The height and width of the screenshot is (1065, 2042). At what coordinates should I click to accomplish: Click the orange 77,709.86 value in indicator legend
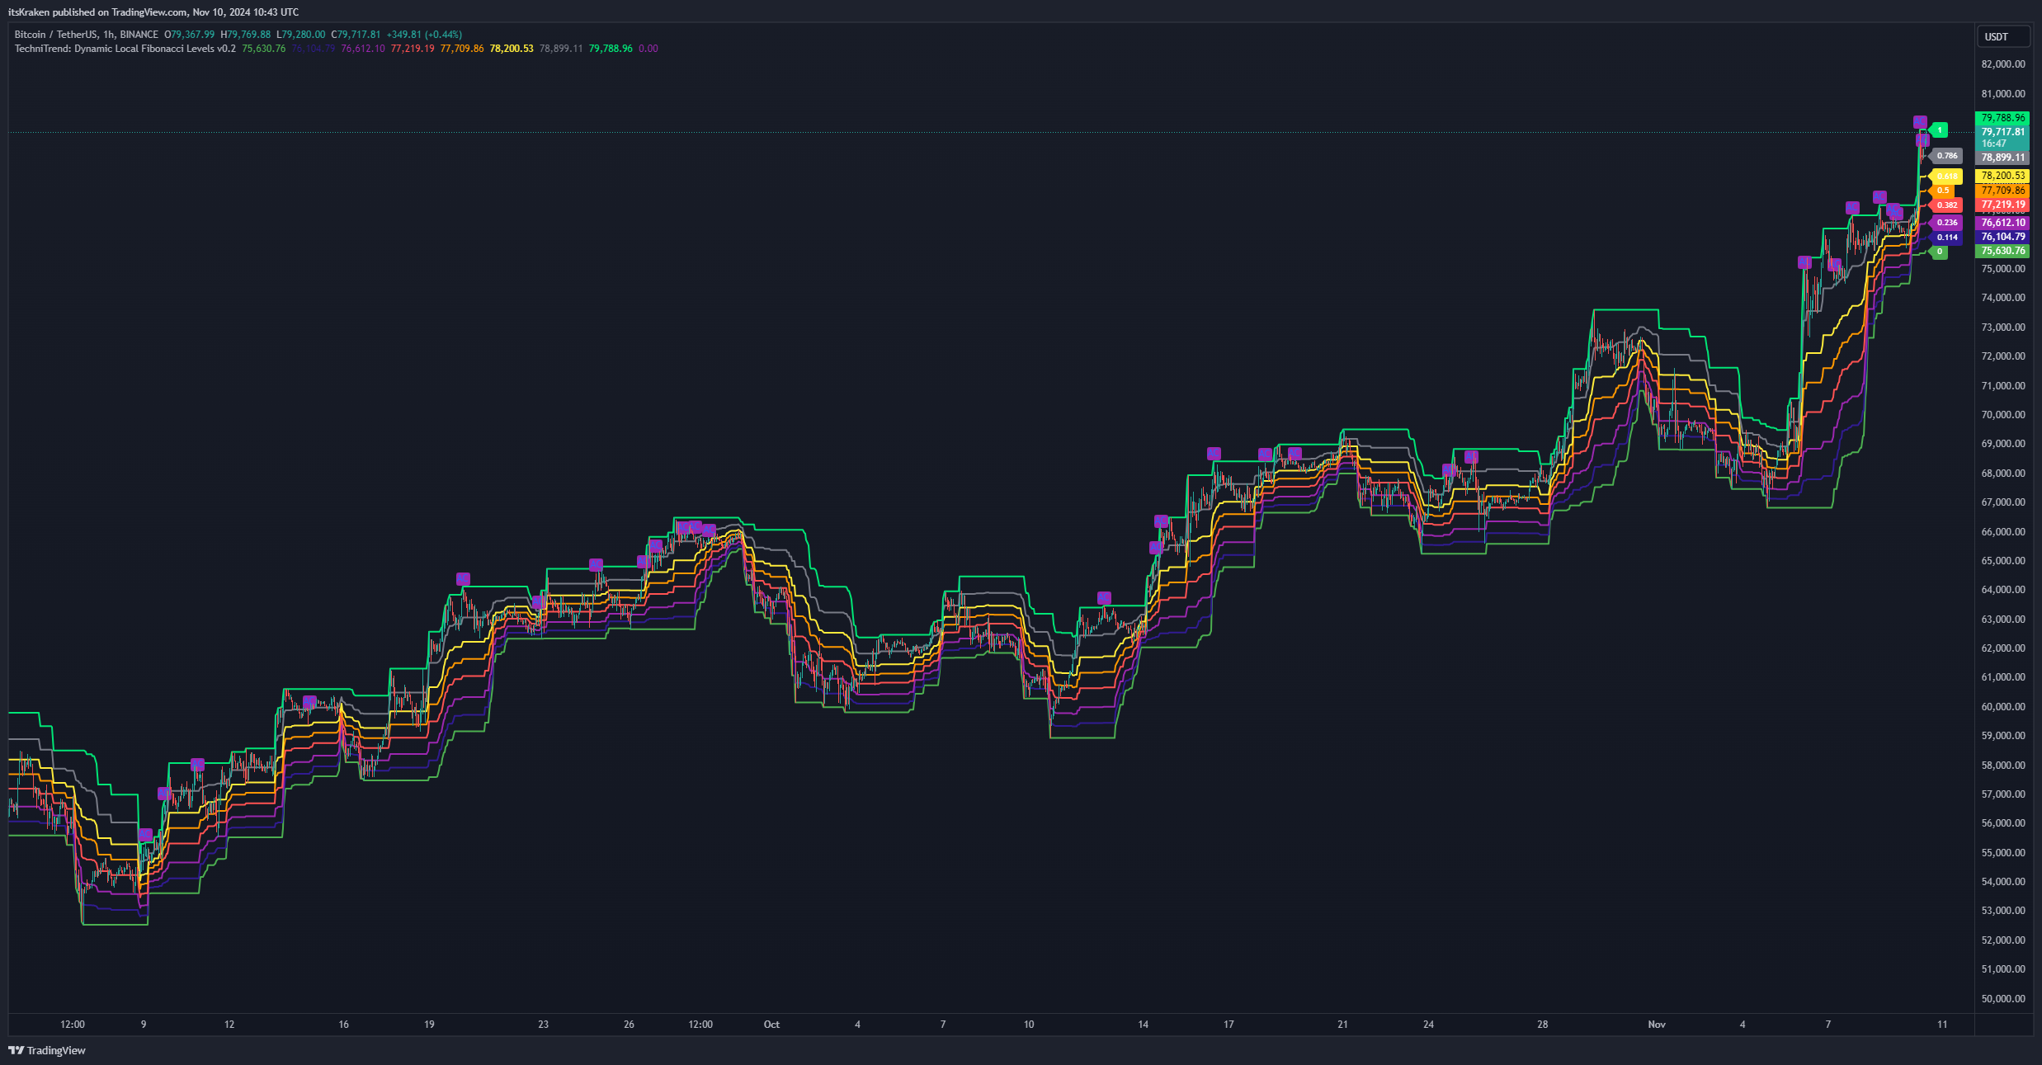tap(462, 49)
